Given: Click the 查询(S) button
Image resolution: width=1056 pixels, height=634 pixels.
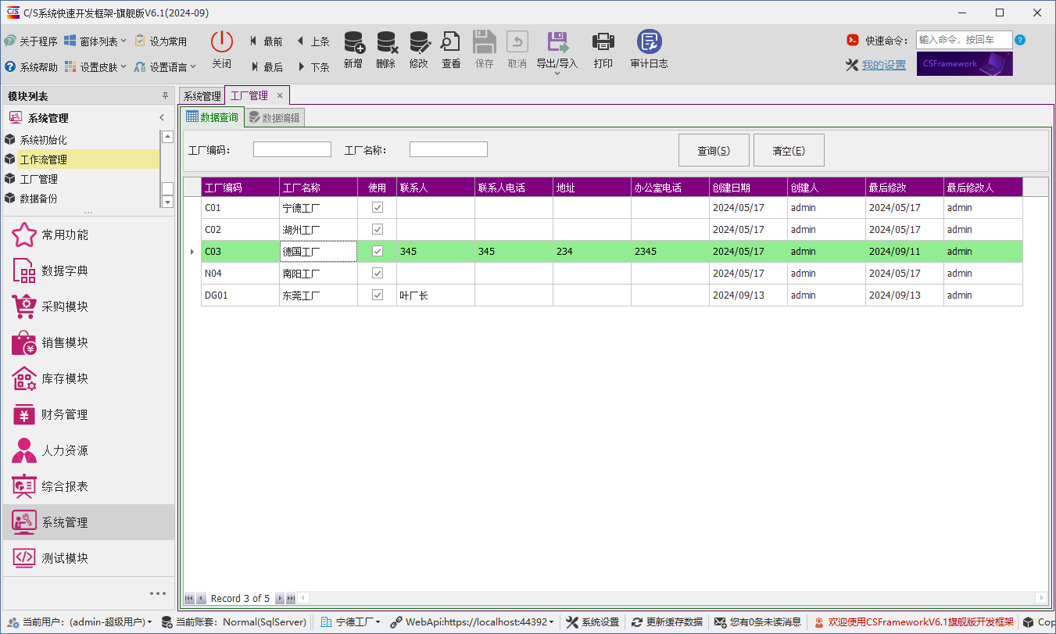Looking at the screenshot, I should click(x=714, y=150).
